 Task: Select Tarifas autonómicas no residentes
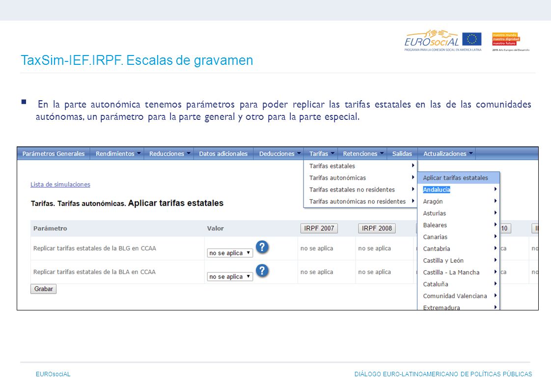coord(360,201)
